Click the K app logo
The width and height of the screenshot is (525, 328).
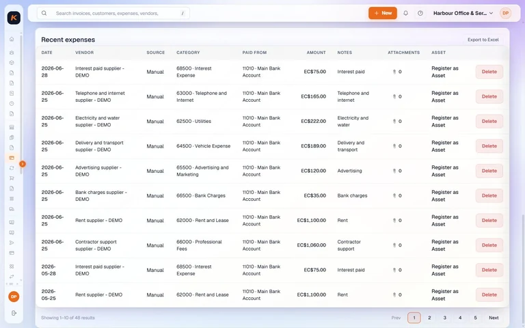click(x=14, y=17)
